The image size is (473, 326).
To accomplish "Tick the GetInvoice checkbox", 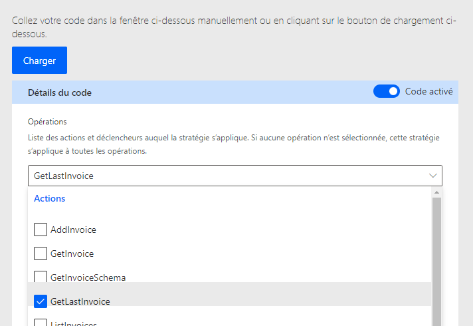I will [41, 253].
